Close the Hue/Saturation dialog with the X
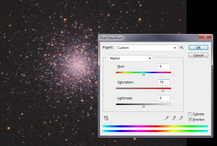The width and height of the screenshot is (217, 146). tap(205, 36)
